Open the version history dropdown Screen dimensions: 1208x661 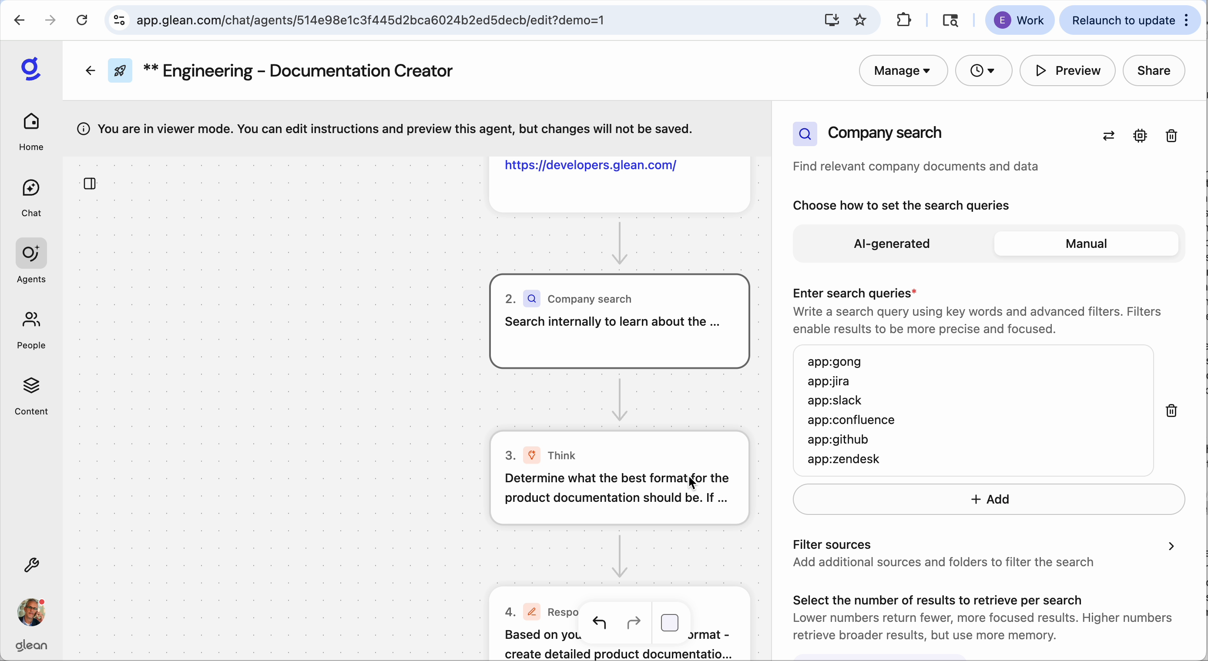click(983, 70)
